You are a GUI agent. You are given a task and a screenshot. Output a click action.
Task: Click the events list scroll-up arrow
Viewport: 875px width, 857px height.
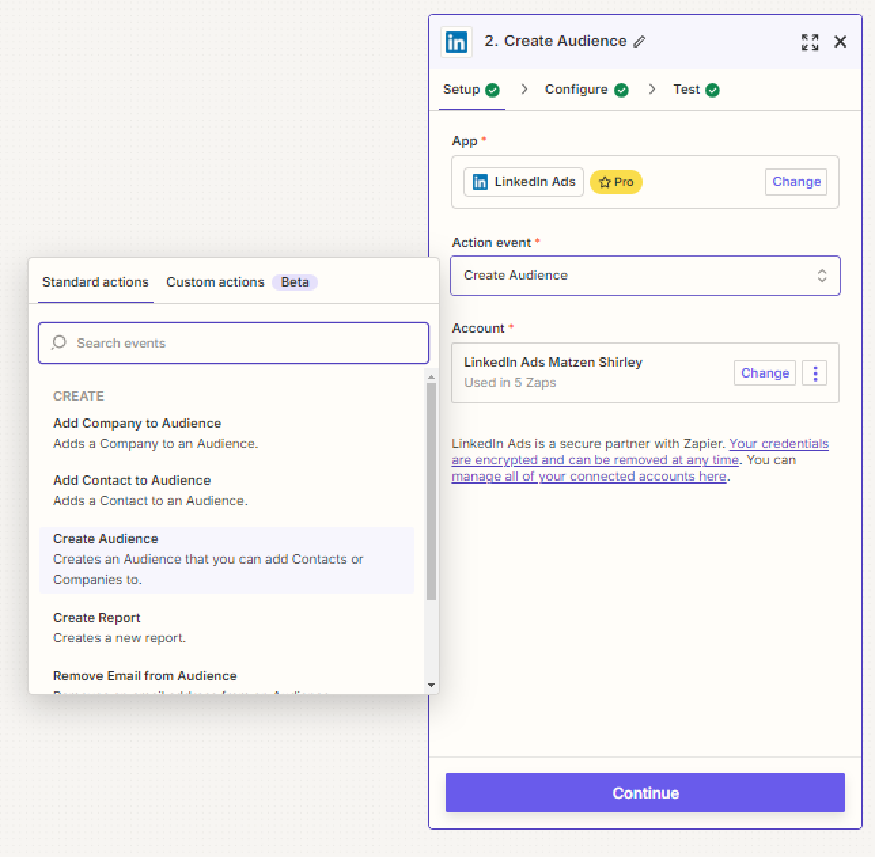click(431, 376)
